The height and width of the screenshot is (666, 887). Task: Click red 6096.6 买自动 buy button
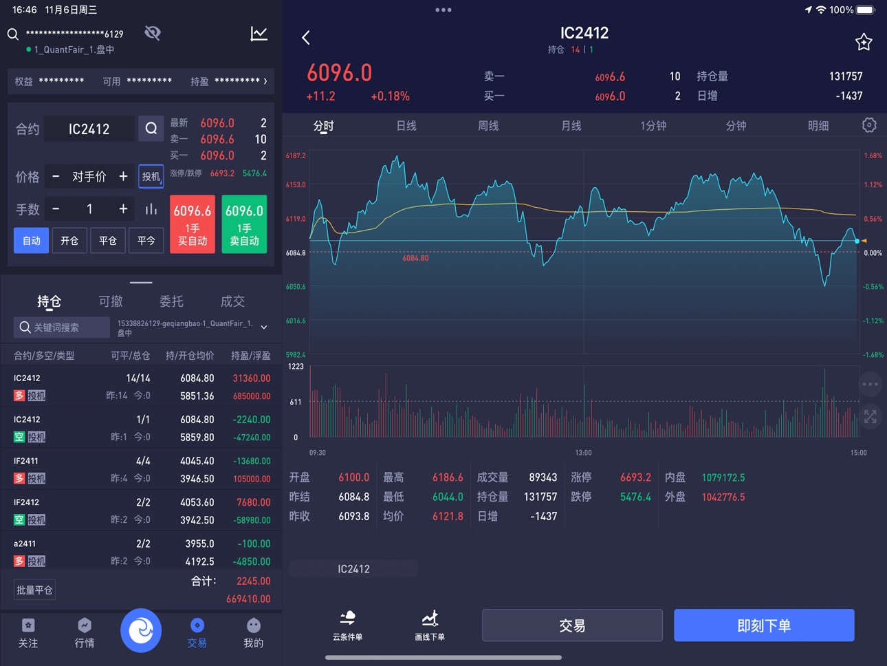pyautogui.click(x=193, y=224)
